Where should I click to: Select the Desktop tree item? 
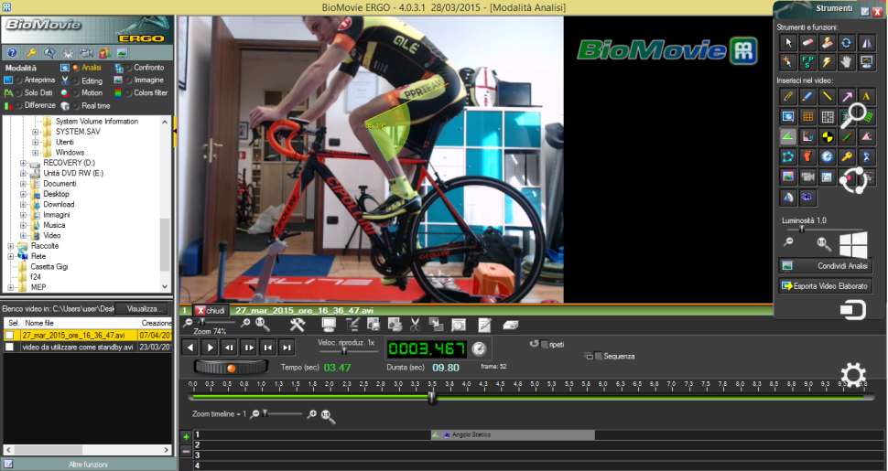(56, 194)
